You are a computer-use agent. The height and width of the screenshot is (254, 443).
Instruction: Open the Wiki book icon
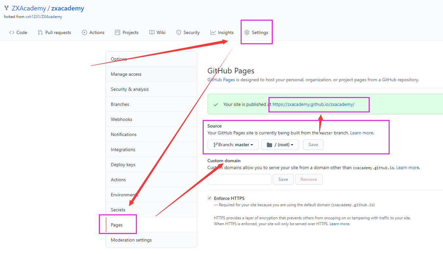[151, 32]
